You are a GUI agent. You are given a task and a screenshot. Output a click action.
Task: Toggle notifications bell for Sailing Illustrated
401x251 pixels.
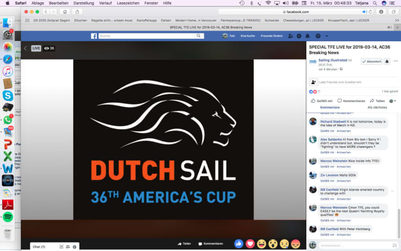tap(387, 61)
